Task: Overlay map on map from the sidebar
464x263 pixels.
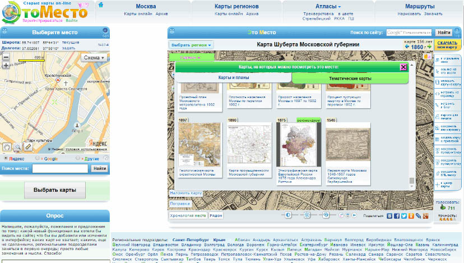Action: pos(447,82)
